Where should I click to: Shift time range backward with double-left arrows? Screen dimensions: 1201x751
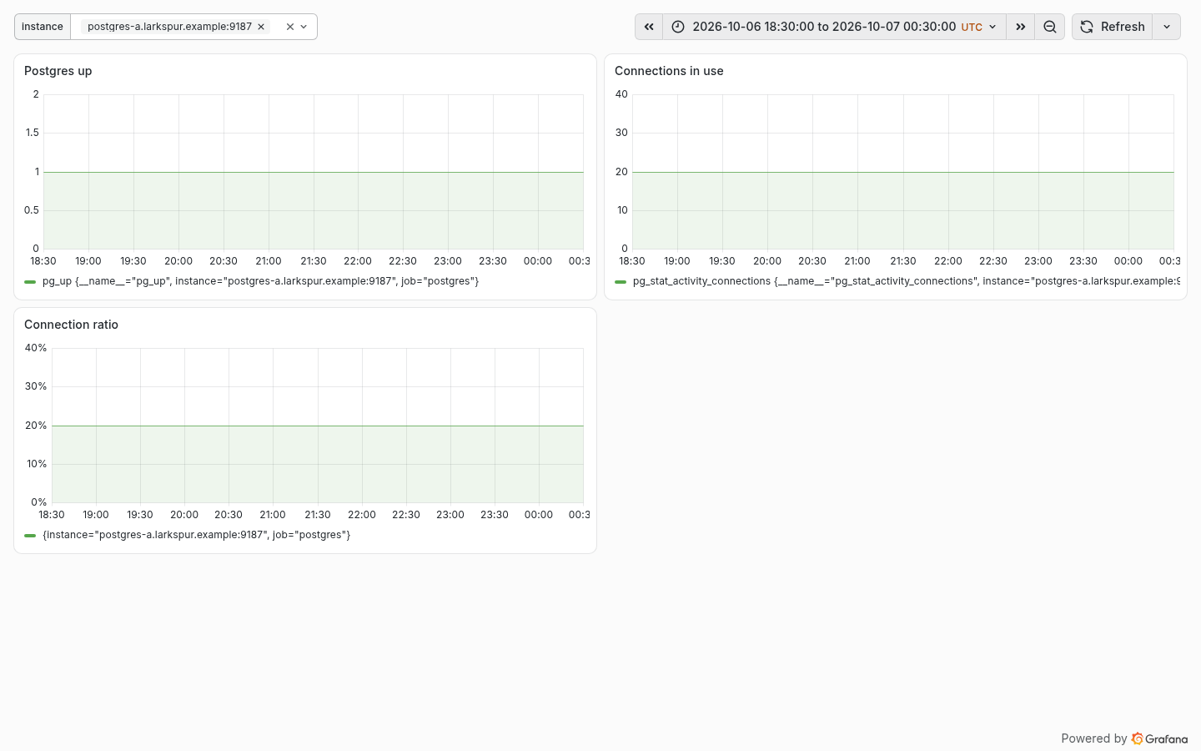pyautogui.click(x=649, y=27)
